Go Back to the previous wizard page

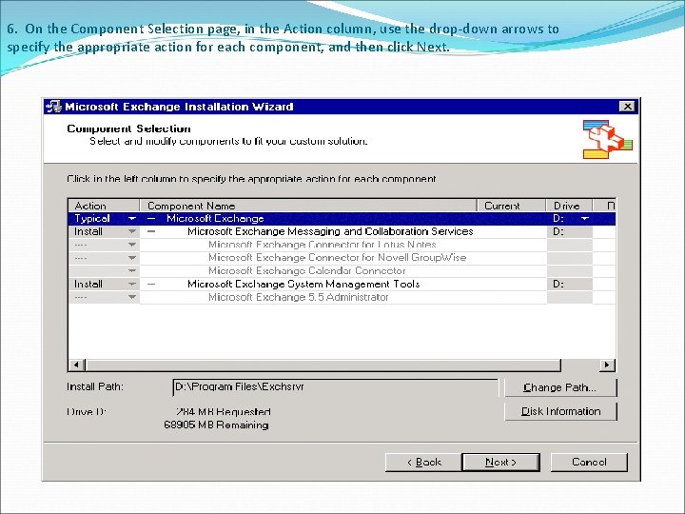coord(422,462)
